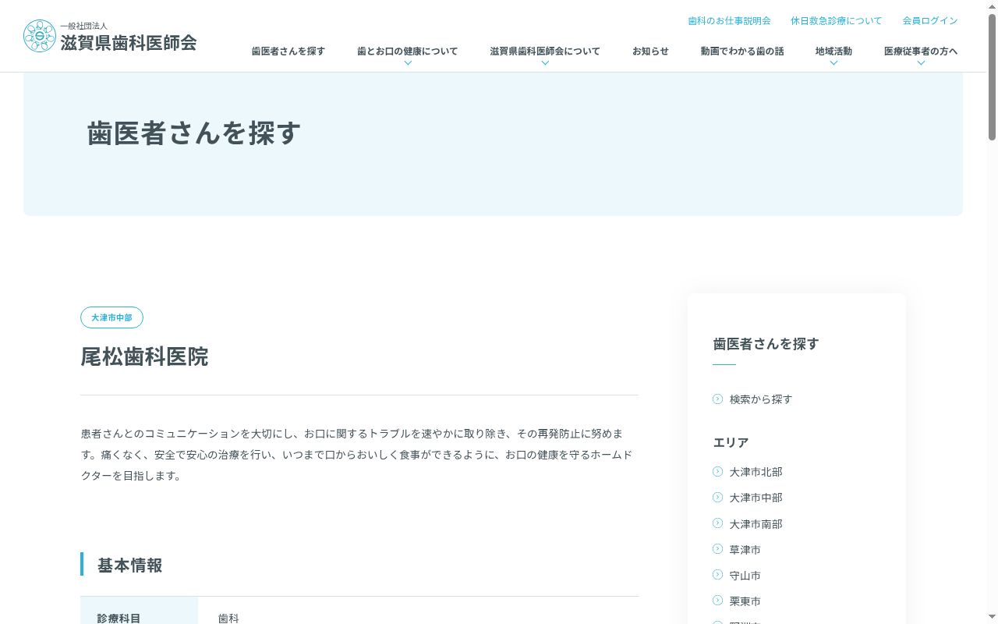The height and width of the screenshot is (624, 998).
Task: Click the 滋賀県歯科医師会 site title
Action: tap(129, 43)
